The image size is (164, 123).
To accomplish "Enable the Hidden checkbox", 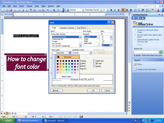I will click(94, 66).
